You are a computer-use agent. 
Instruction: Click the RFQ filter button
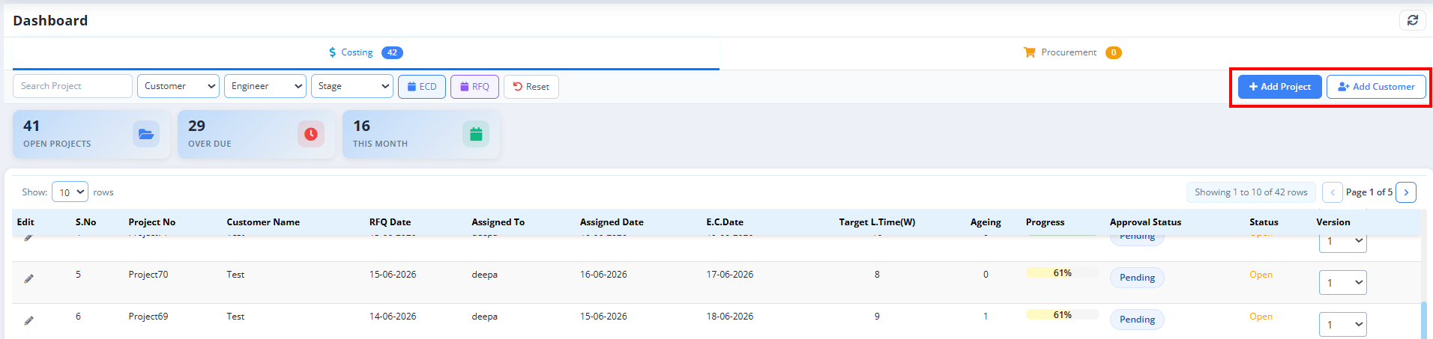[x=474, y=87]
